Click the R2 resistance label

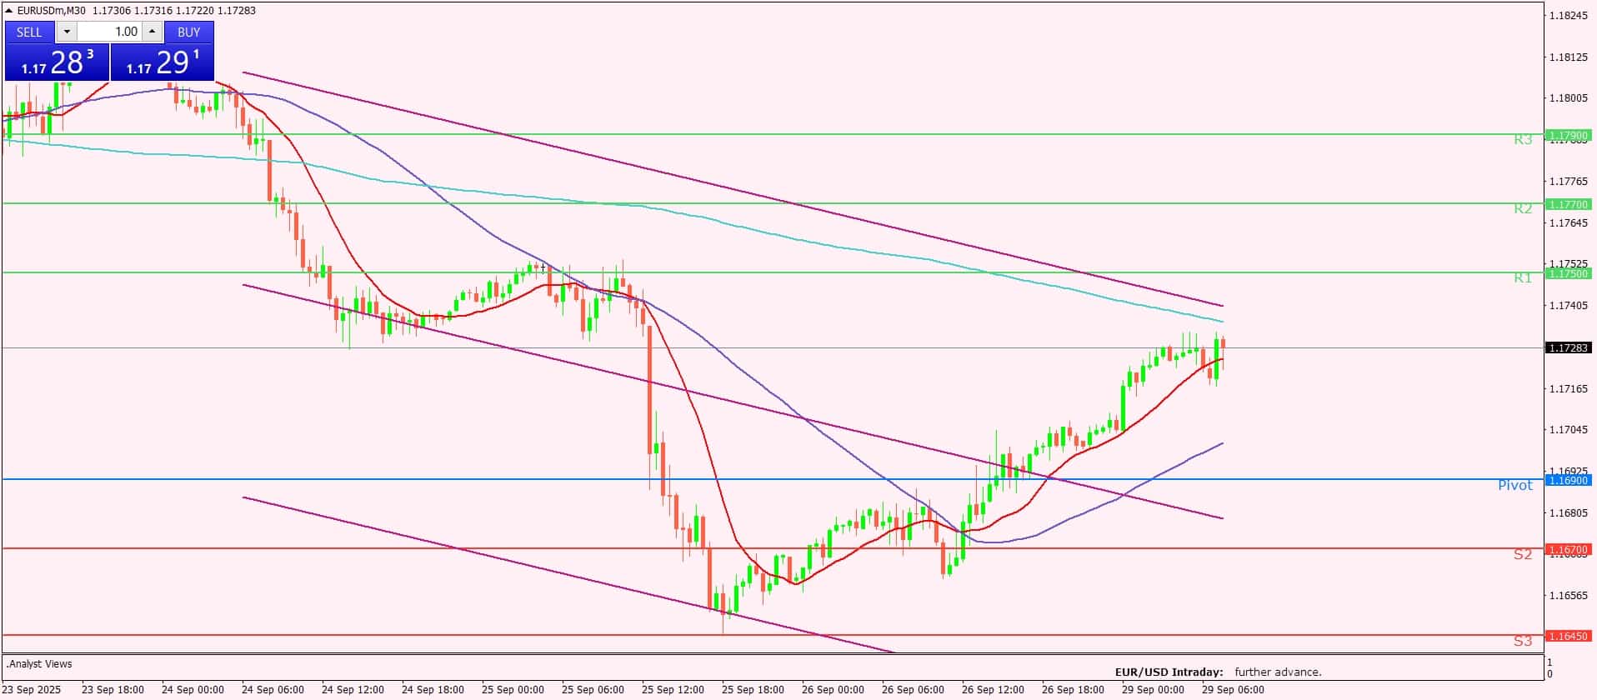pos(1523,209)
